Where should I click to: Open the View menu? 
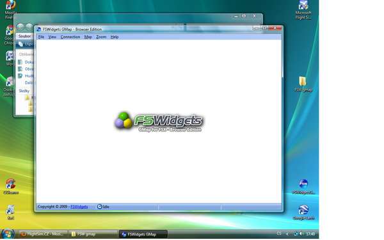tap(52, 37)
